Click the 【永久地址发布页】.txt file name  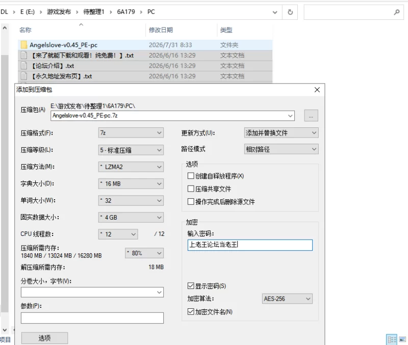[62, 76]
